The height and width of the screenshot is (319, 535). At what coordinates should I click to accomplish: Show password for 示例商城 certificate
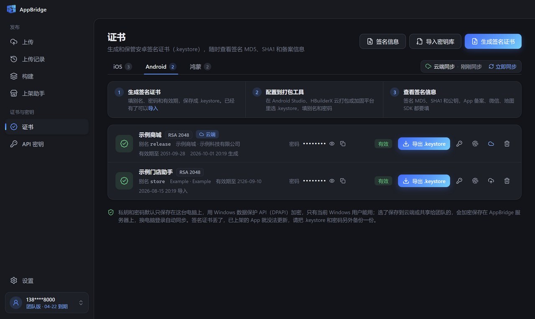332,144
